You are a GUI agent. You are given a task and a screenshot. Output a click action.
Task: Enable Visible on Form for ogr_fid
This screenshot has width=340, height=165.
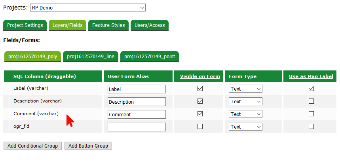200,127
